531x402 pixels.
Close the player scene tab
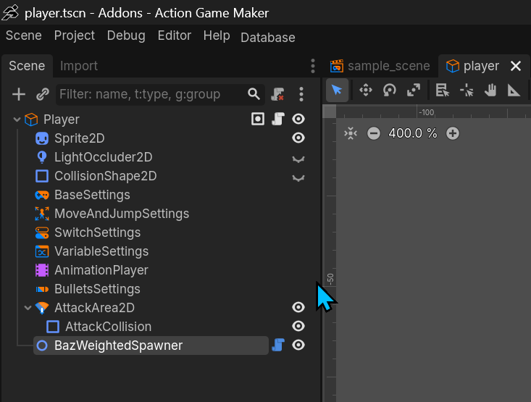(x=516, y=66)
